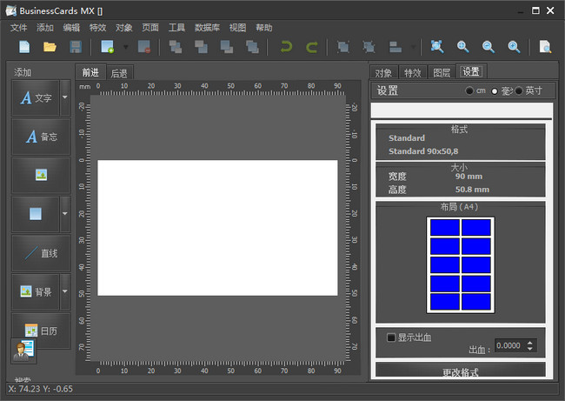Click the Undo arrow icon
565x401 pixels.
pos(285,47)
